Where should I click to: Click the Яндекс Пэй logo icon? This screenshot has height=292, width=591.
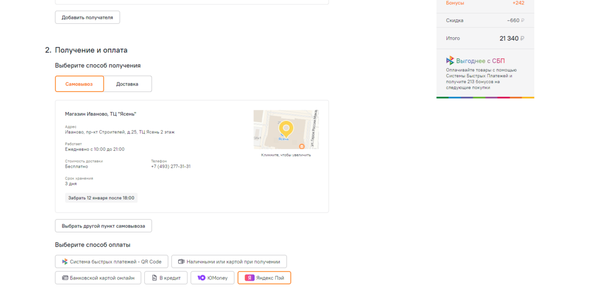click(x=249, y=278)
